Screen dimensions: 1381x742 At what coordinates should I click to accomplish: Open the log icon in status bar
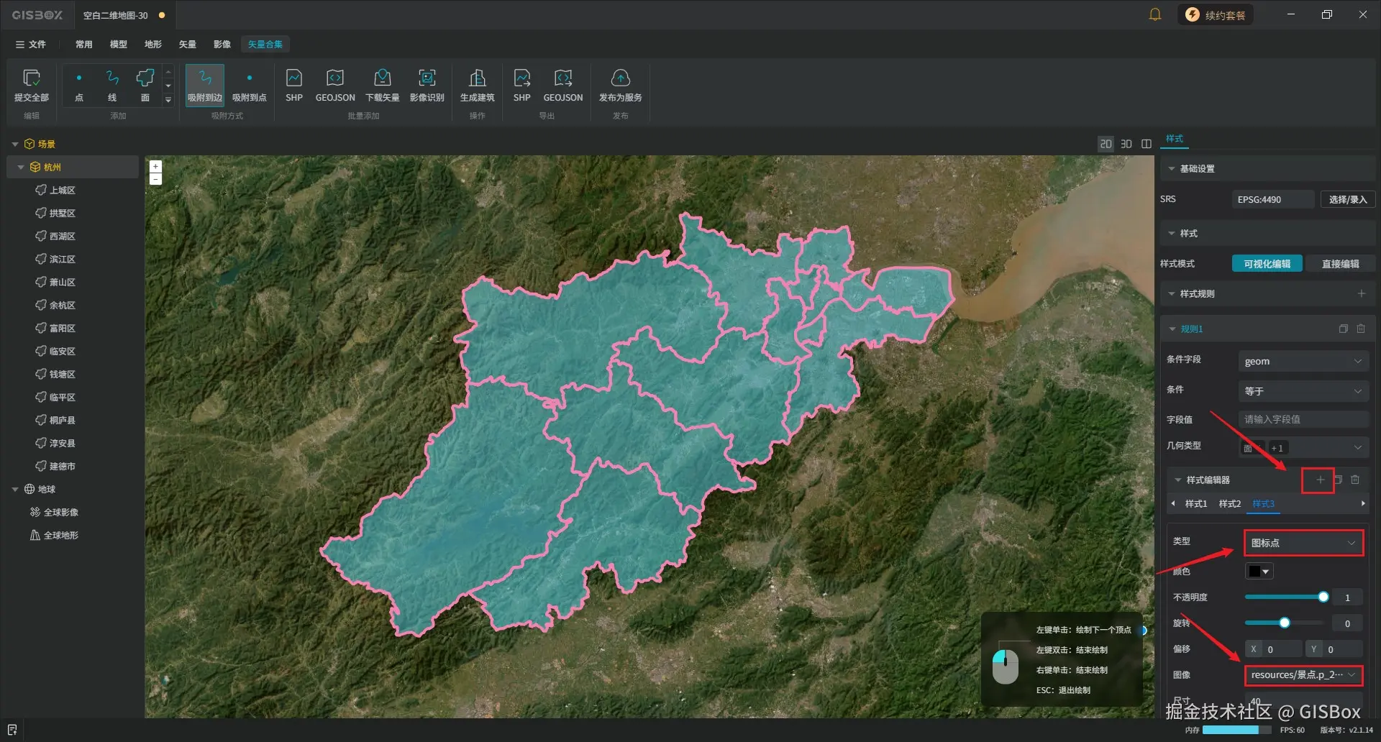tap(12, 730)
